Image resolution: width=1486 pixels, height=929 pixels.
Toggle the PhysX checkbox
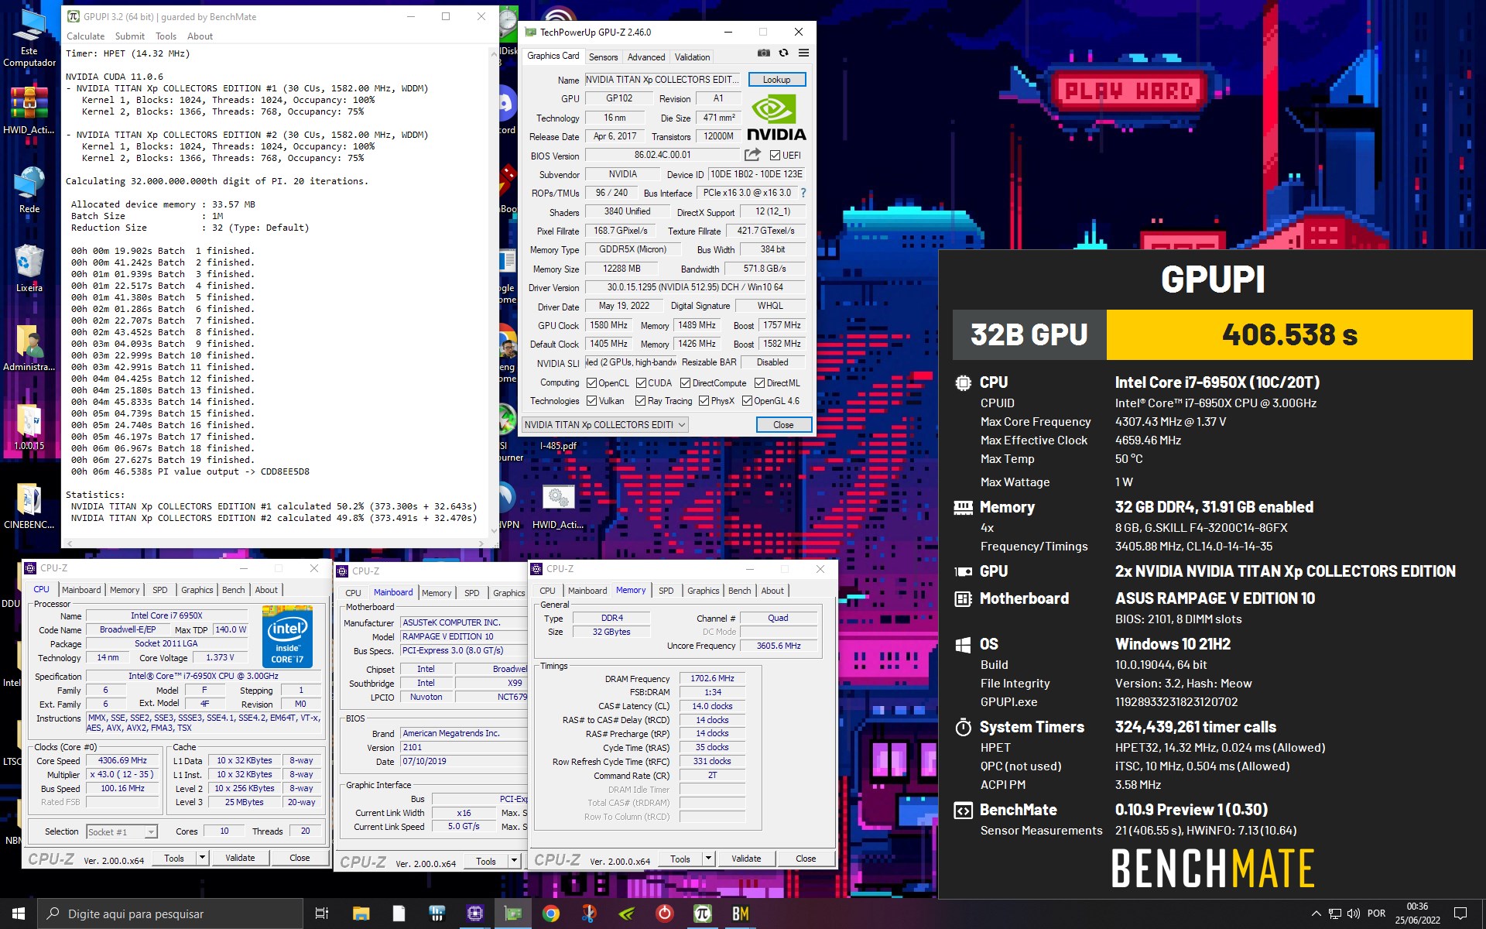(x=704, y=401)
